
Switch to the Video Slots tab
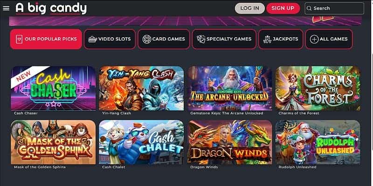110,39
